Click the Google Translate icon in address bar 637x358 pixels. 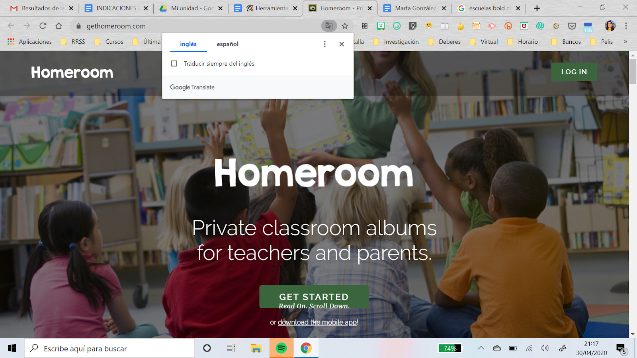click(329, 26)
